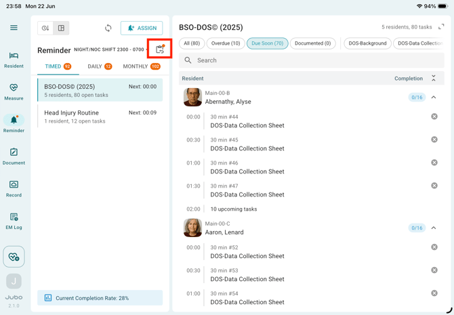Open Document section in sidebar
Image resolution: width=454 pixels, height=315 pixels.
coord(14,156)
